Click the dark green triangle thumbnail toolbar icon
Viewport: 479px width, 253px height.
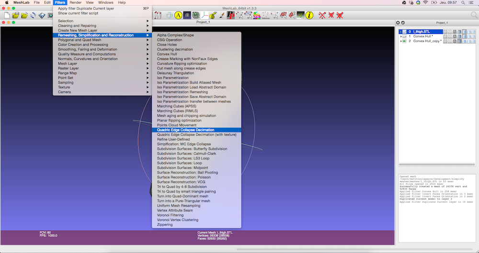click(x=301, y=15)
